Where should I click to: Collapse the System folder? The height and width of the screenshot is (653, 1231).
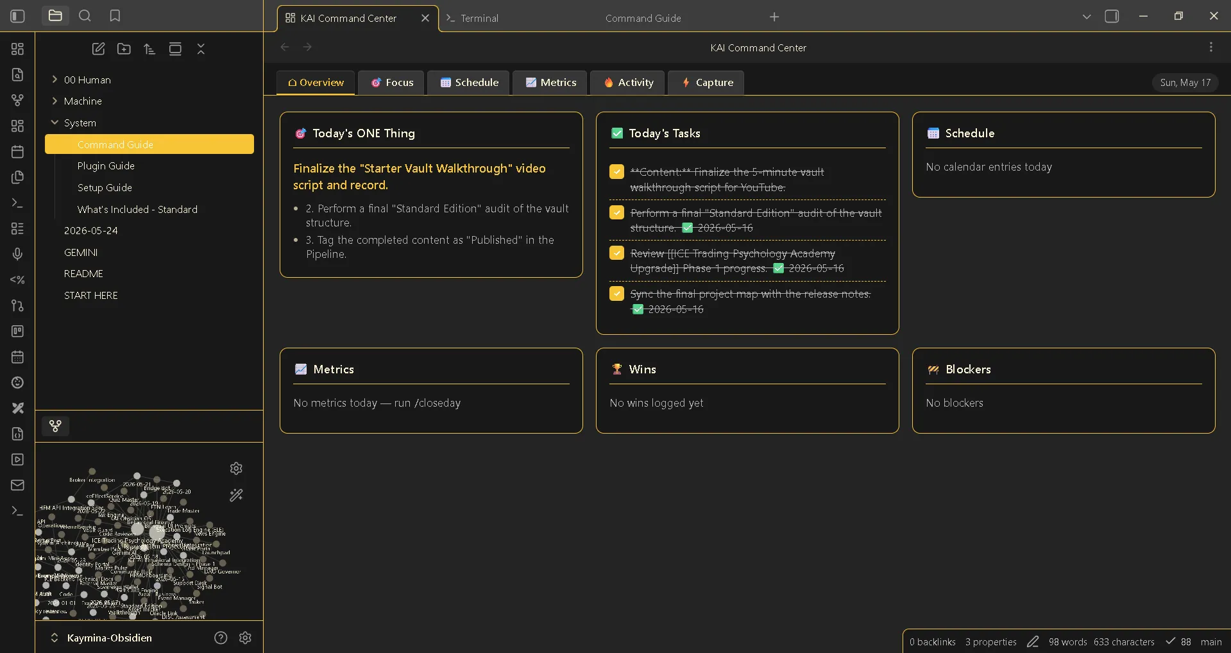coord(55,123)
